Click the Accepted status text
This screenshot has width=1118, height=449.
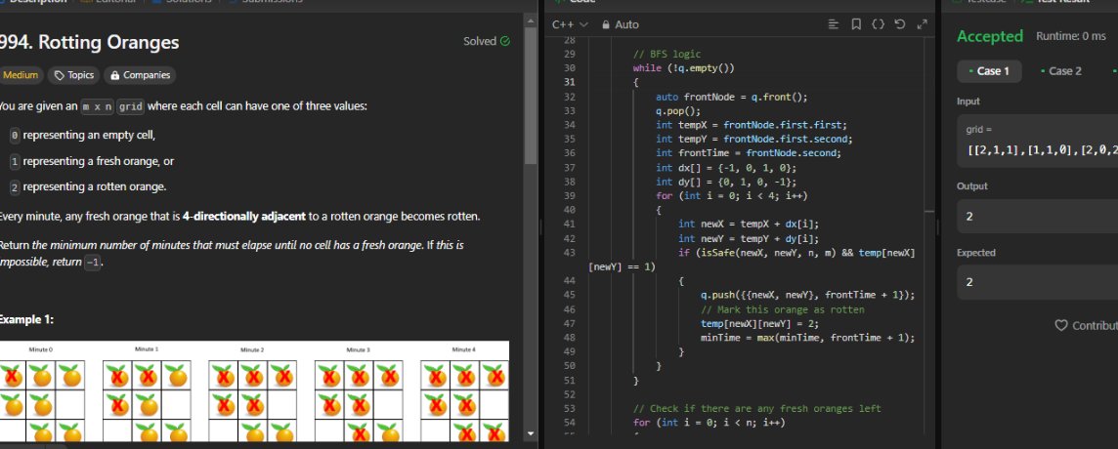click(x=990, y=36)
